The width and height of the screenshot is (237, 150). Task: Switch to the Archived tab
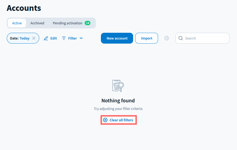coord(37,23)
